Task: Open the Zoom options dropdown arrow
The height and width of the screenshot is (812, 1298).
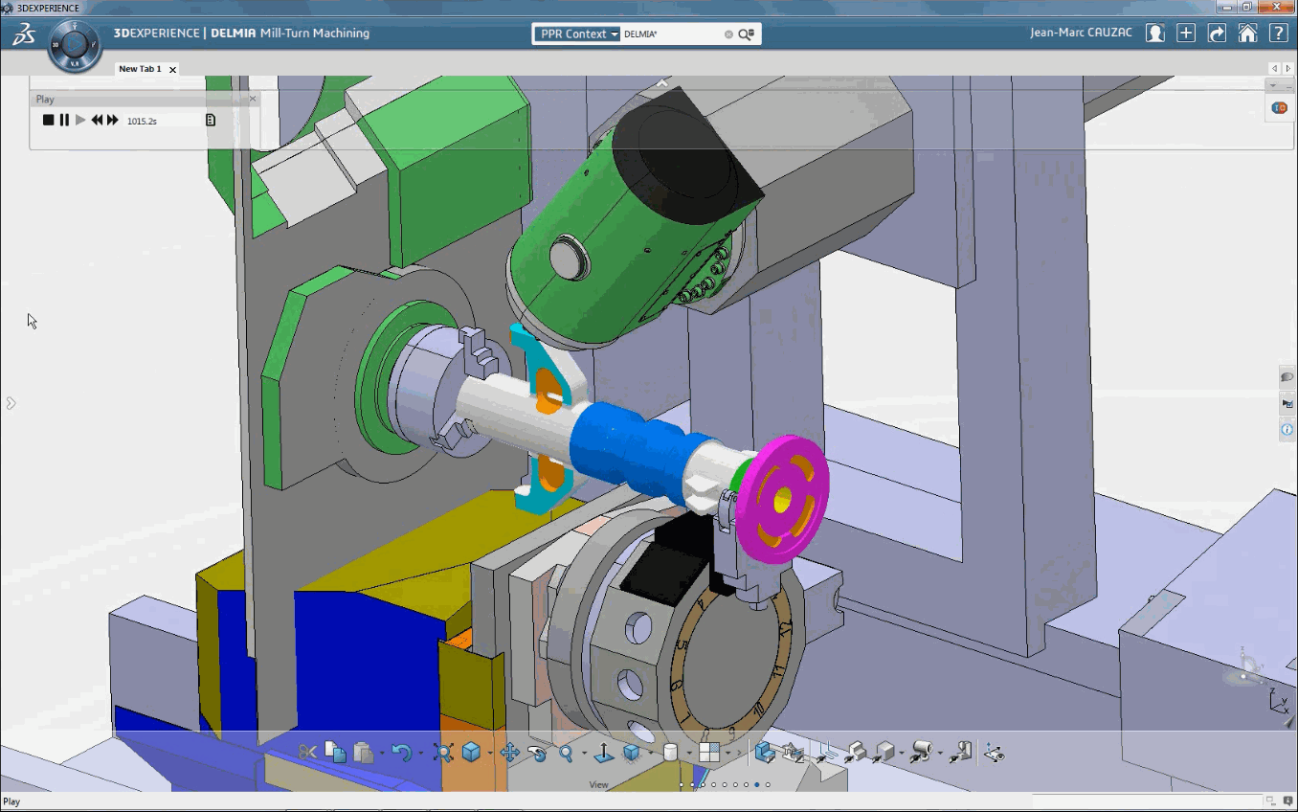Action: click(583, 754)
